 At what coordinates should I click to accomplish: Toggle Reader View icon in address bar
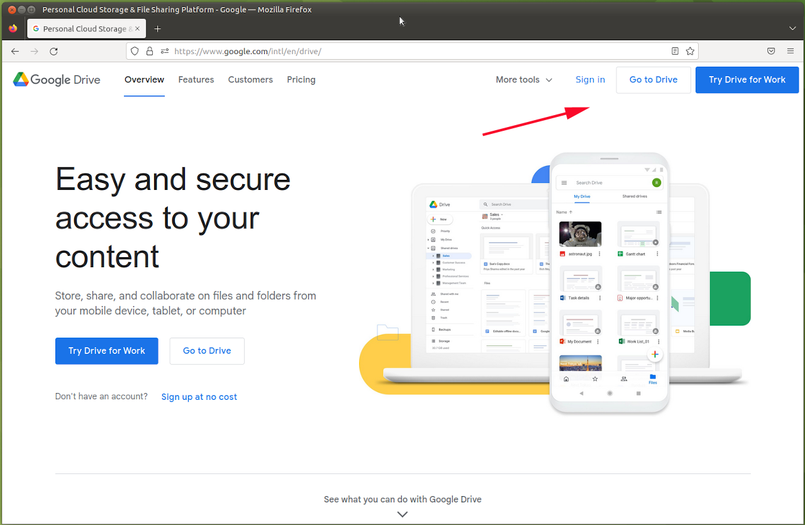click(675, 52)
